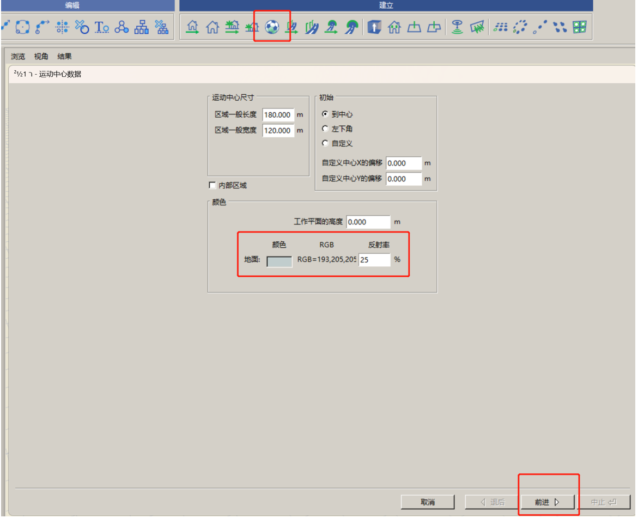Click the 反射率 percentage input field
638x518 pixels.
pos(374,260)
